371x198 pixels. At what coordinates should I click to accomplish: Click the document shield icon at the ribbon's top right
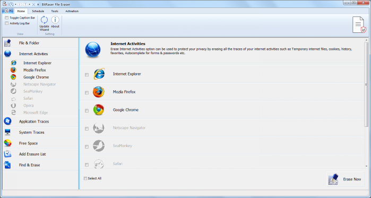pyautogui.click(x=359, y=25)
